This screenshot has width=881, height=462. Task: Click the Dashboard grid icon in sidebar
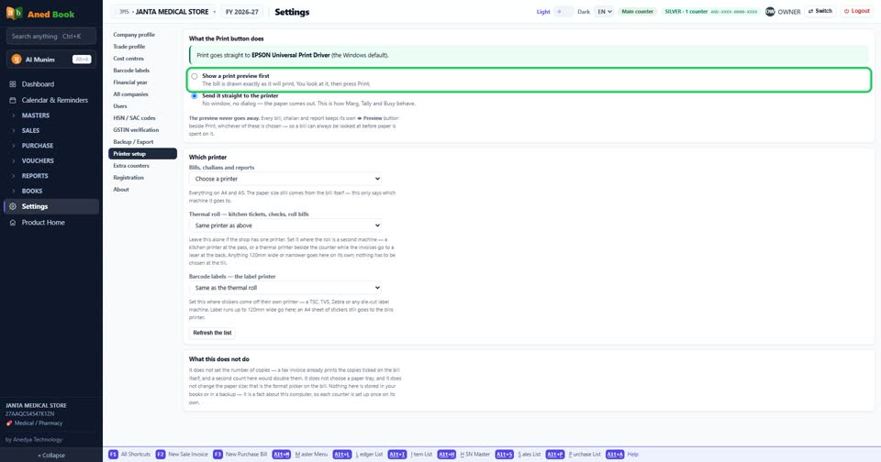tap(12, 84)
